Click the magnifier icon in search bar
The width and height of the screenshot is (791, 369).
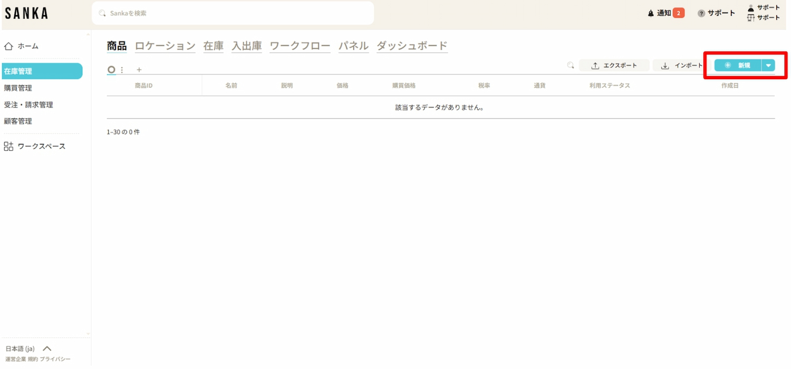(102, 13)
